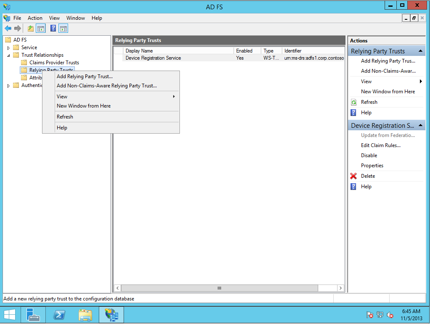Click the green Refresh icon in Actions pane

[353, 102]
